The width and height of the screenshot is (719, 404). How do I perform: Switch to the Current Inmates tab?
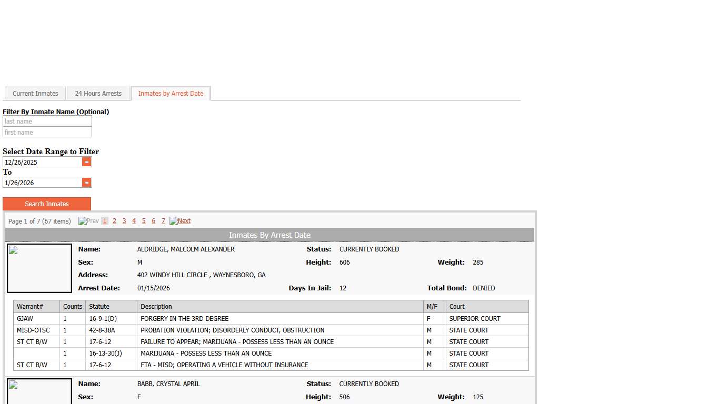35,94
